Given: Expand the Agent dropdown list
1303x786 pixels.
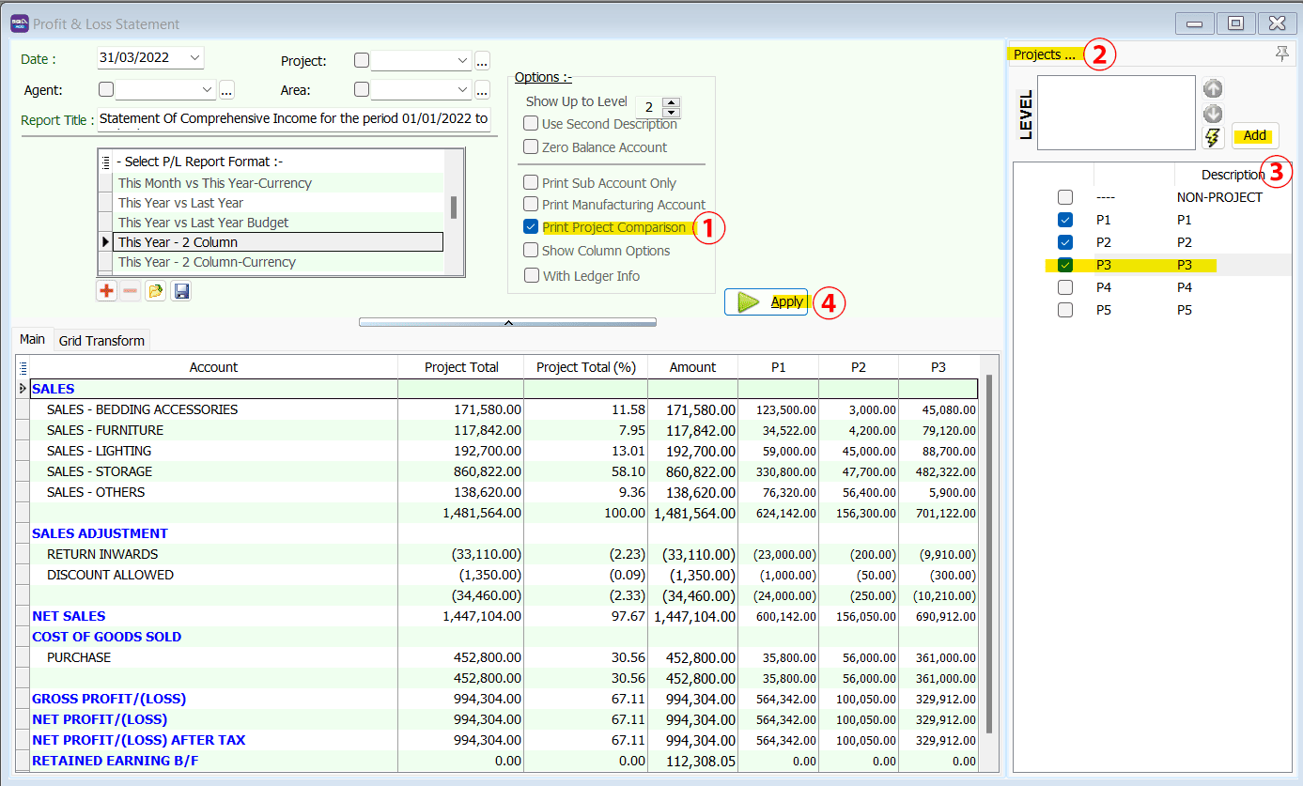Looking at the screenshot, I should point(208,90).
